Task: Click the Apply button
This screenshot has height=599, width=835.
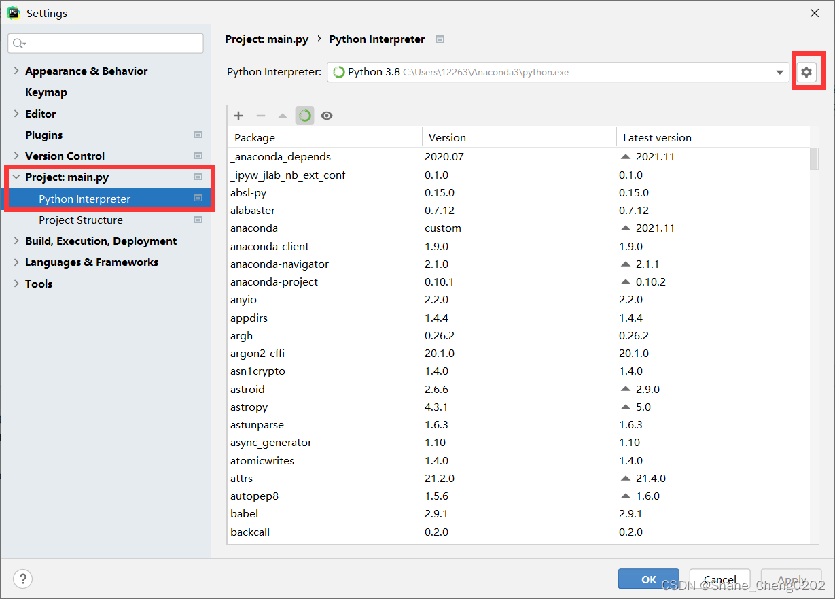Action: (792, 579)
